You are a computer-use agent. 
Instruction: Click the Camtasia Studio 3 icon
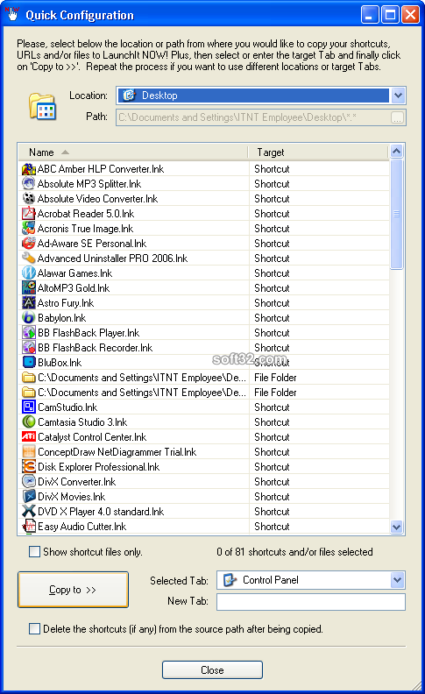click(29, 422)
